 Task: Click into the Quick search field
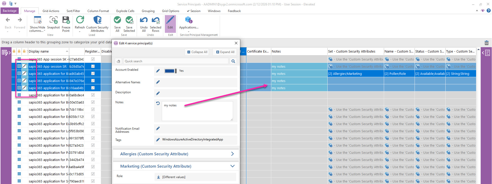(176, 61)
